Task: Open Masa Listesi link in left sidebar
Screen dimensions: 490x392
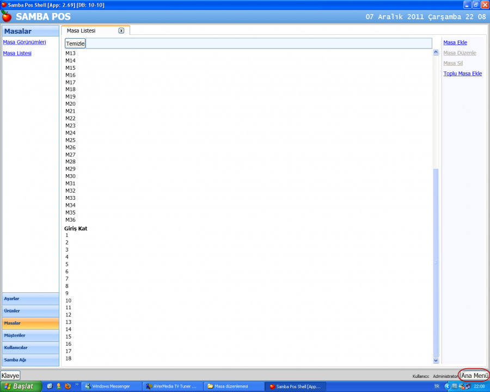Action: click(17, 53)
